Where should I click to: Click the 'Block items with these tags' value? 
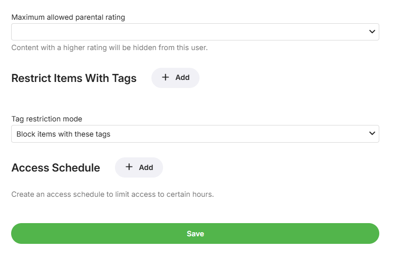[63, 134]
